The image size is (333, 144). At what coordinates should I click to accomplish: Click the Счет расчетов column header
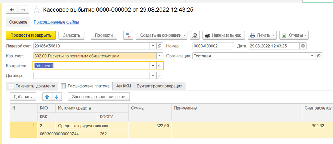pyautogui.click(x=318, y=112)
